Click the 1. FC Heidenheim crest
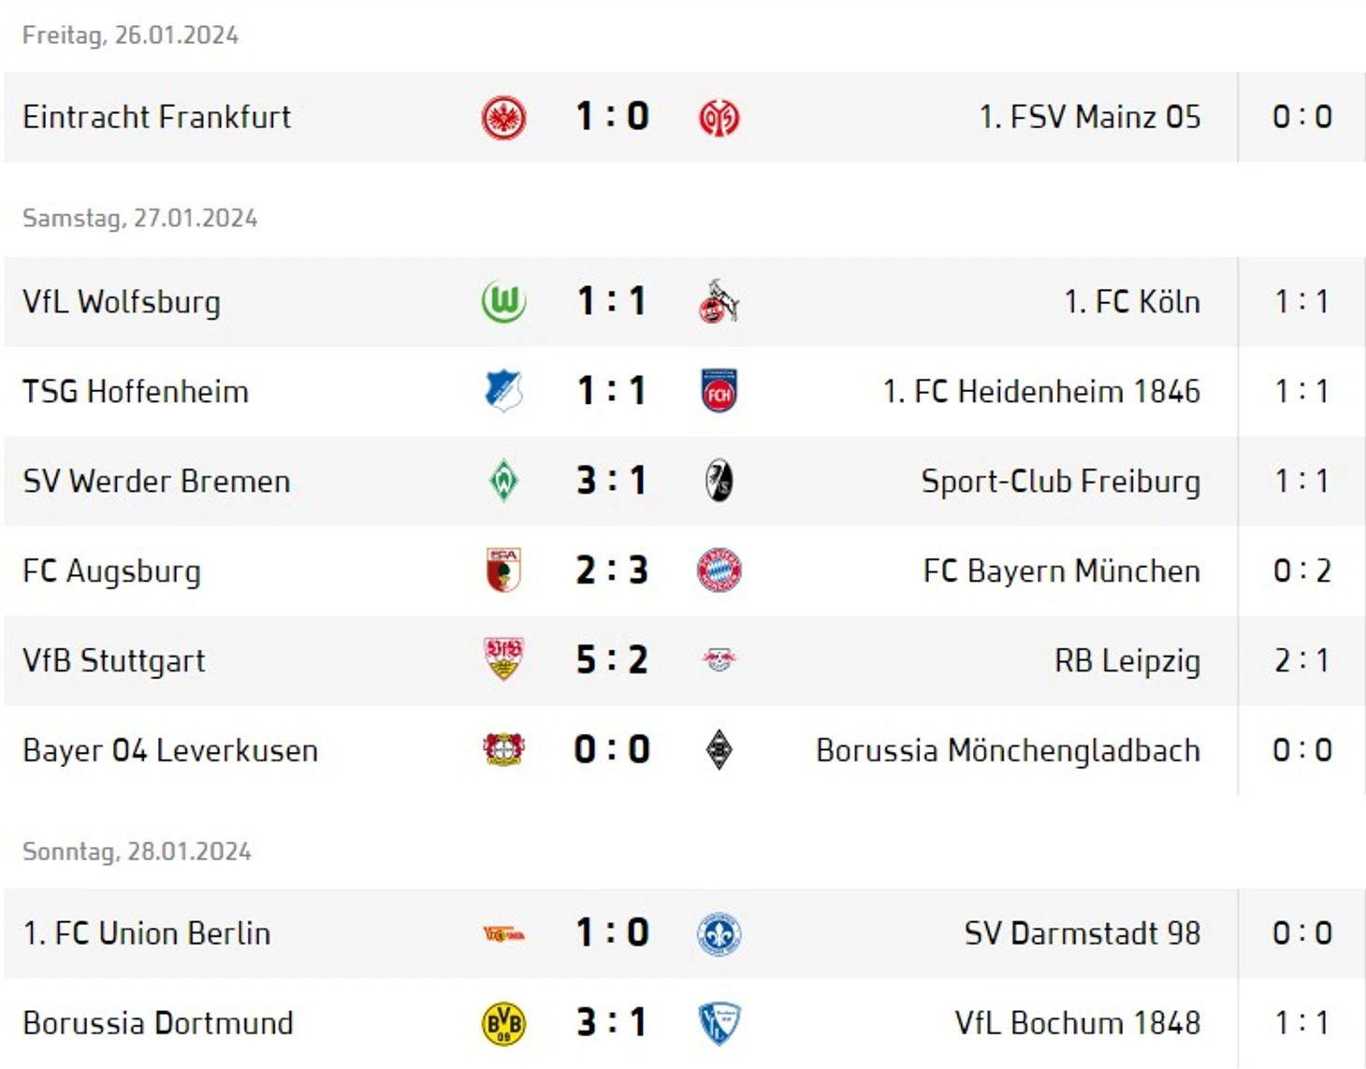This screenshot has height=1069, width=1366. pyautogui.click(x=719, y=391)
